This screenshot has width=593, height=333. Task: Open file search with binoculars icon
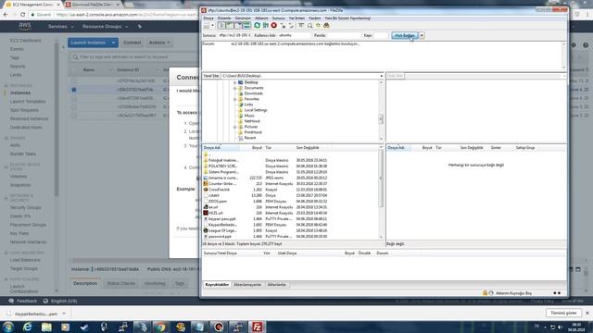[326, 26]
